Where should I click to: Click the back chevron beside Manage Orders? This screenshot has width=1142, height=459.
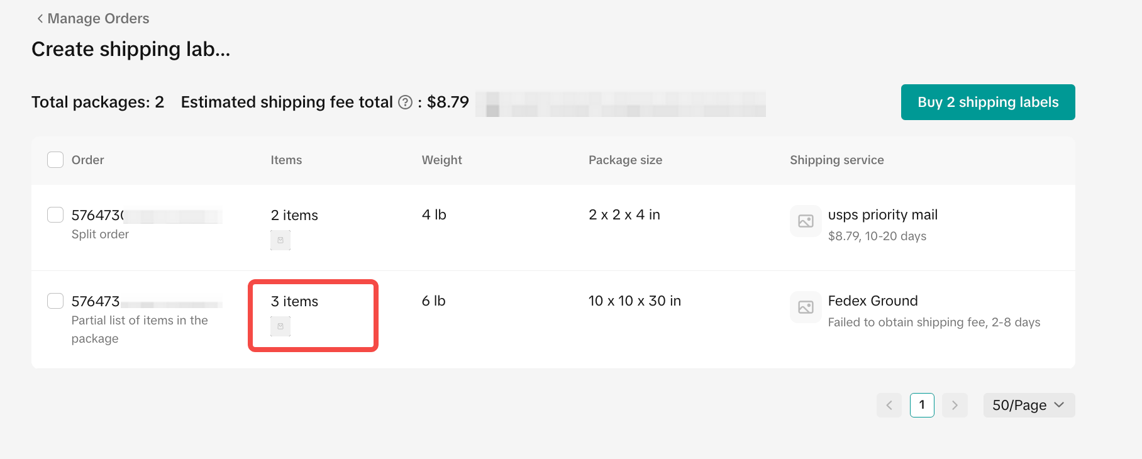click(40, 19)
